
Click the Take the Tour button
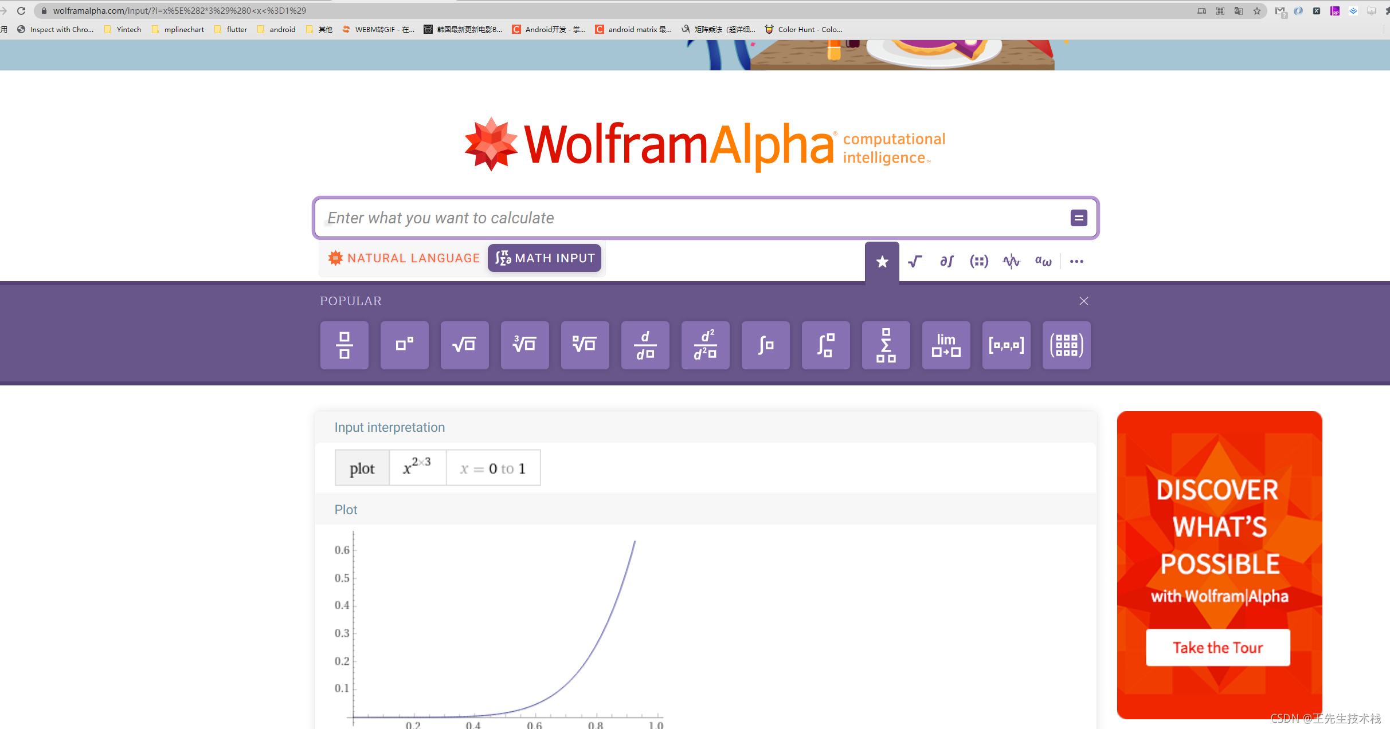[1217, 648]
